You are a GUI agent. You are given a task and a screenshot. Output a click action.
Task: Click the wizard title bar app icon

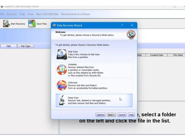click(x=54, y=25)
